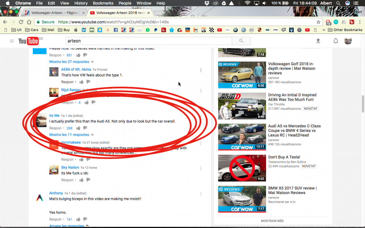The image size is (365, 228).
Task: Open the volume control in menu bar
Action: [x=264, y=3]
